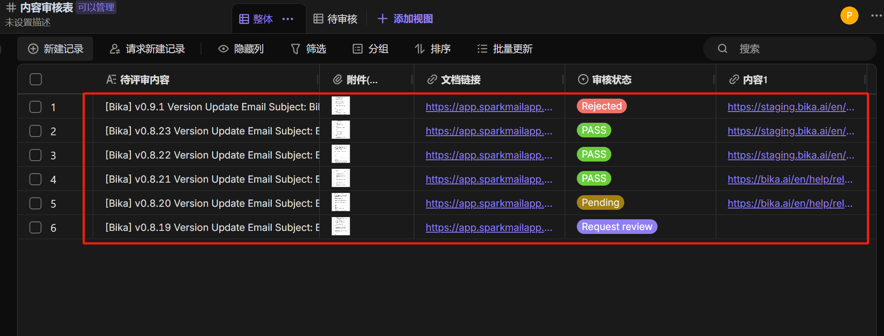Open attachment thumbnail in row 5

pyautogui.click(x=340, y=202)
